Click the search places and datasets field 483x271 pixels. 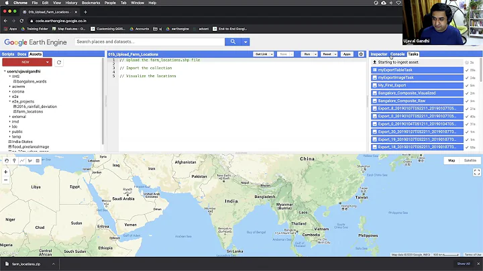point(150,42)
